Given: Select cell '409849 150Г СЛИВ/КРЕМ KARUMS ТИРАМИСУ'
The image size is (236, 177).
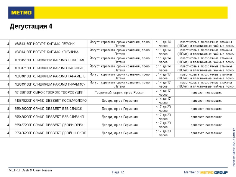Looking at the screenshot, I should coord(50,84).
